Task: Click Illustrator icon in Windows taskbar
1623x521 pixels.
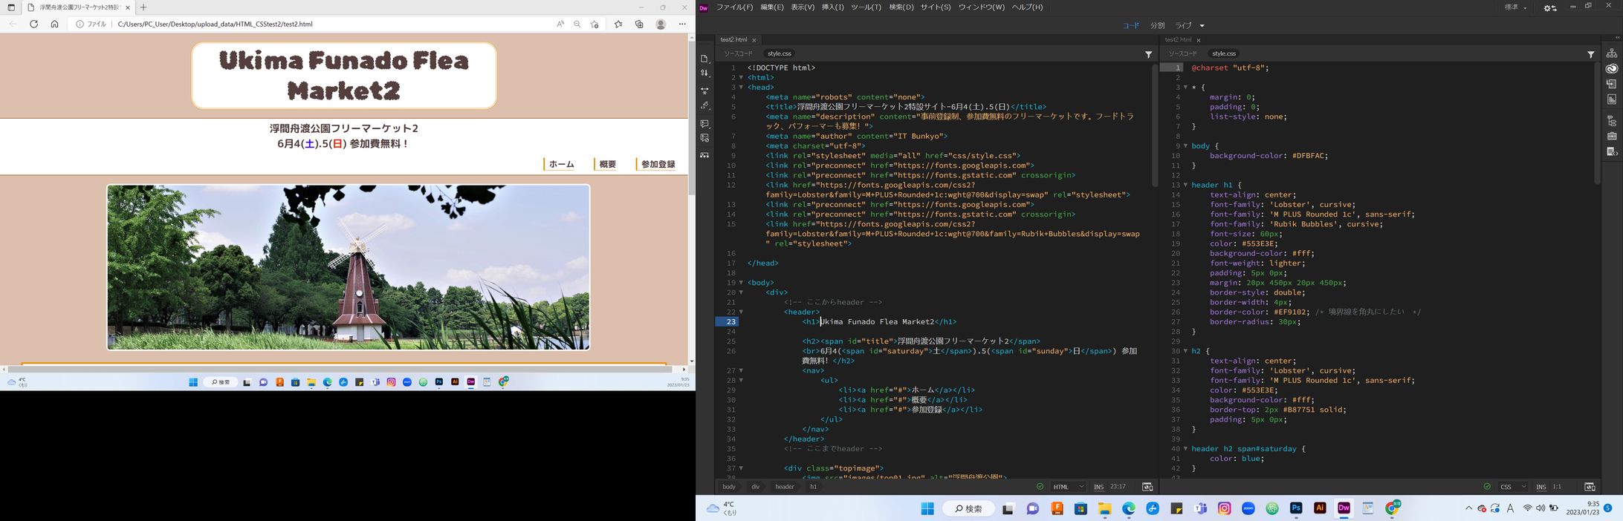Action: click(x=1320, y=508)
